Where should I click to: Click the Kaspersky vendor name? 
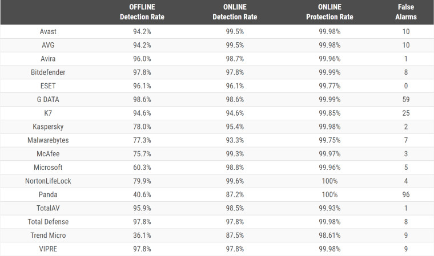(x=48, y=127)
